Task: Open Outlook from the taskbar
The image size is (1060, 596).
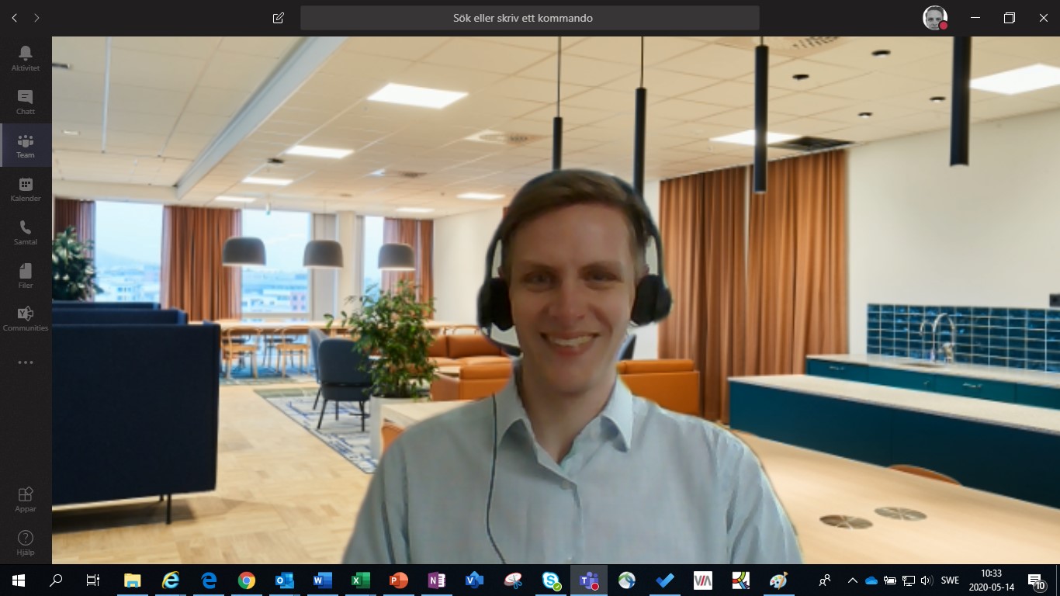Action: coord(284,580)
